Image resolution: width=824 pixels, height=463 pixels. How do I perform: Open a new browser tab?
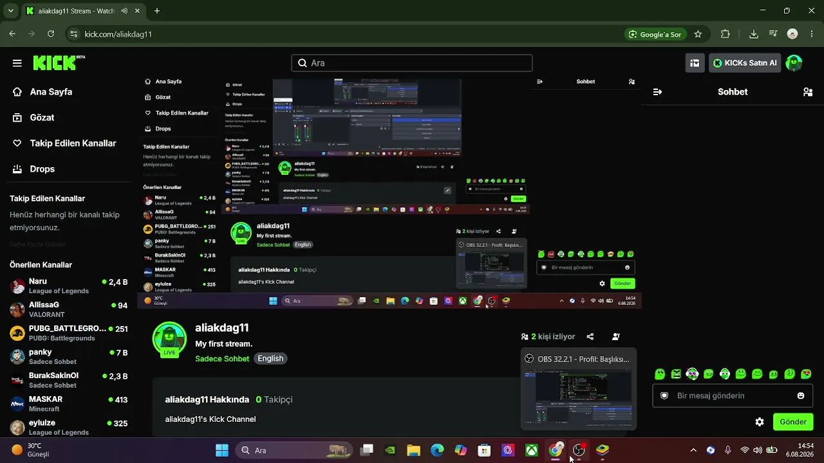[157, 11]
